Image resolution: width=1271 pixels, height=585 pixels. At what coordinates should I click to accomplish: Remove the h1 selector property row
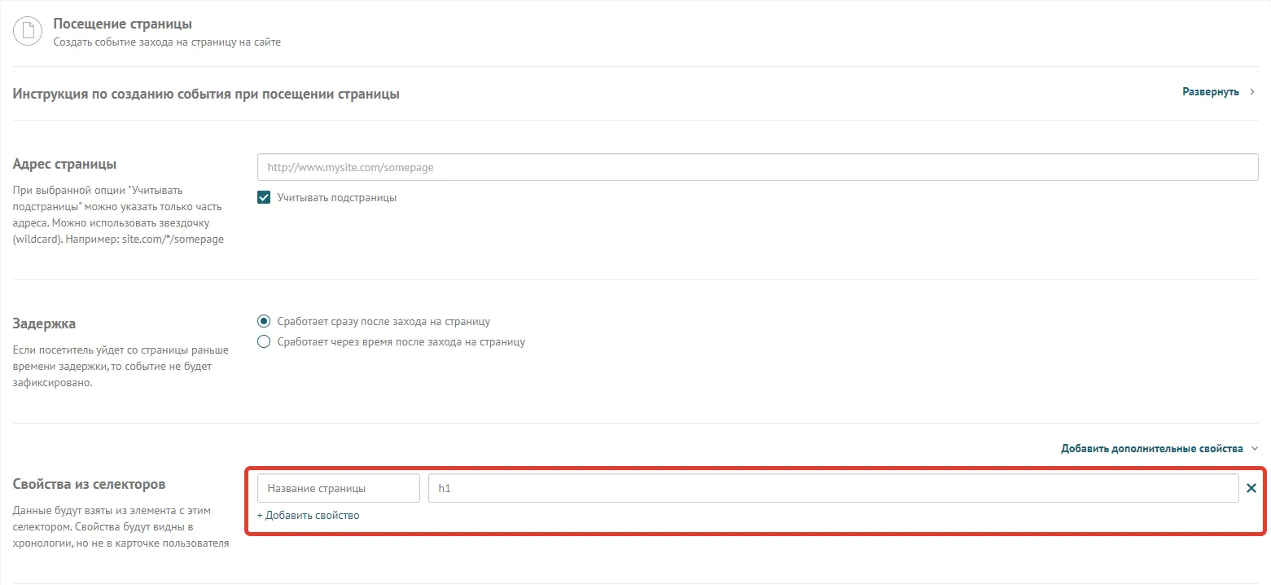(1251, 488)
